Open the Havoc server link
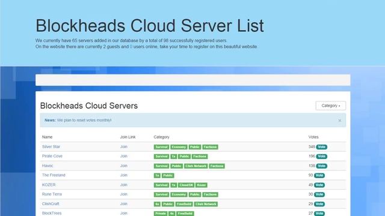 pyautogui.click(x=48, y=166)
